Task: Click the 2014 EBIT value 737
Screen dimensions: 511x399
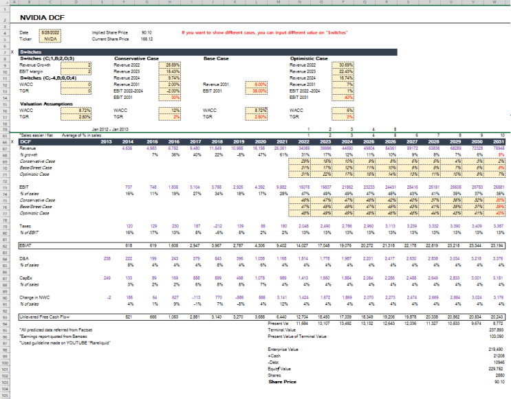Action: pyautogui.click(x=129, y=187)
